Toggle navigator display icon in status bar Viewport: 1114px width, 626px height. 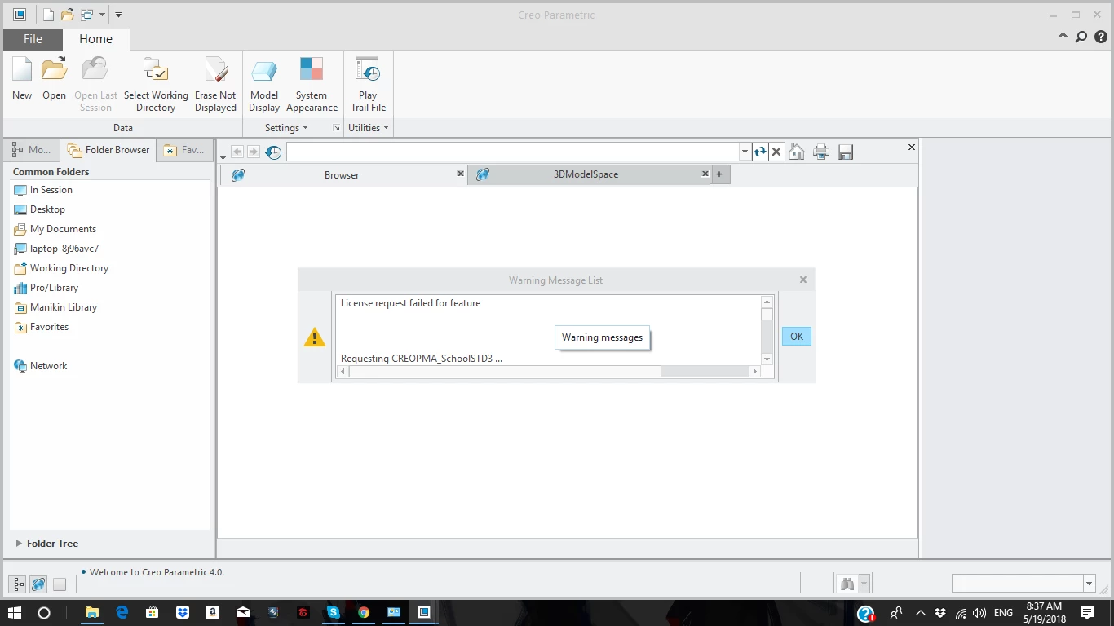[x=17, y=584]
